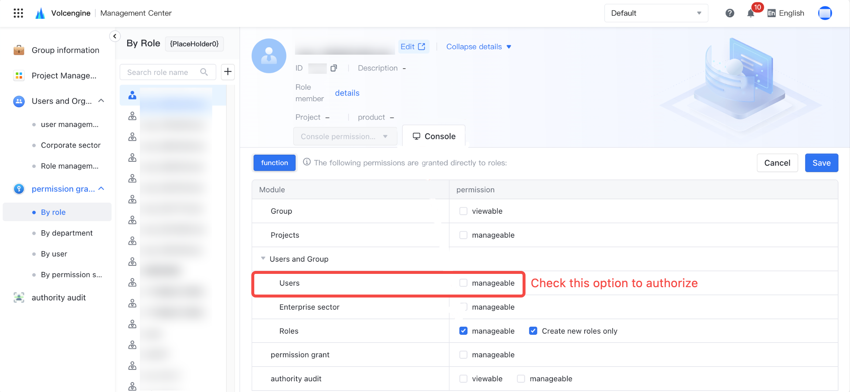Click the authority audit icon
The height and width of the screenshot is (392, 850).
pyautogui.click(x=19, y=298)
